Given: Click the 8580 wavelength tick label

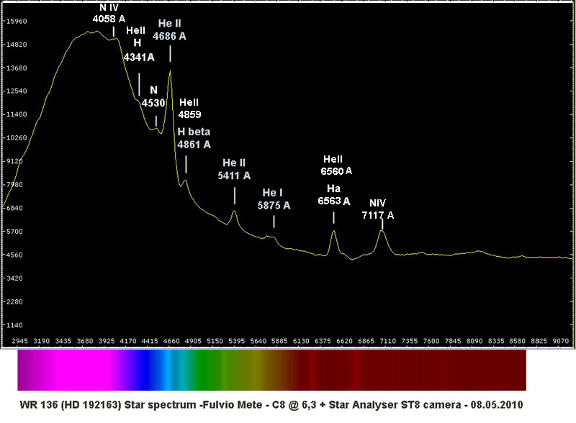Looking at the screenshot, I should click(x=518, y=341).
